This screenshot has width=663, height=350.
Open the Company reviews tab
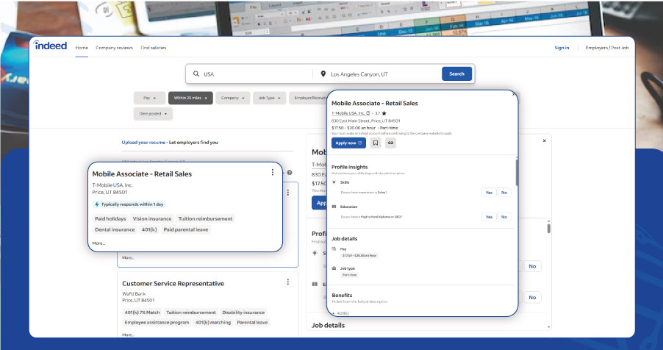tap(114, 48)
